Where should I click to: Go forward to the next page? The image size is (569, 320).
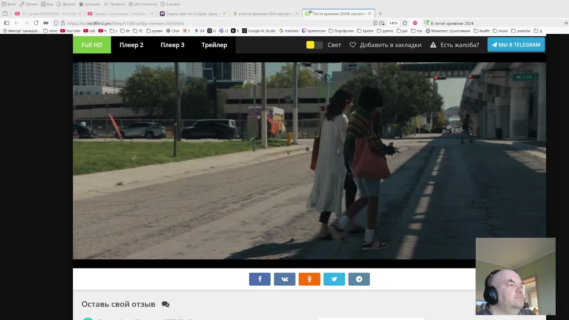point(26,23)
